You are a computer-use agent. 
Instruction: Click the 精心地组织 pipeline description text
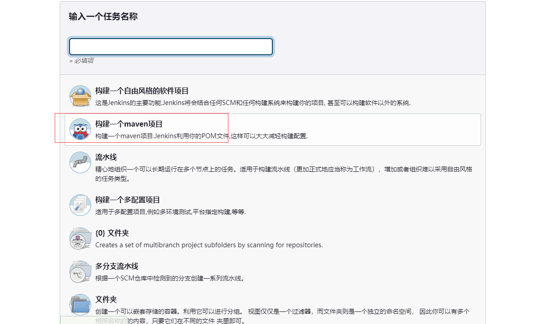point(284,174)
